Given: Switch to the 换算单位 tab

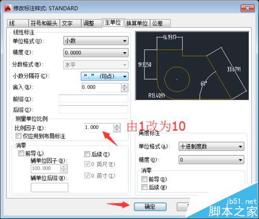Looking at the screenshot, I should pyautogui.click(x=137, y=23).
